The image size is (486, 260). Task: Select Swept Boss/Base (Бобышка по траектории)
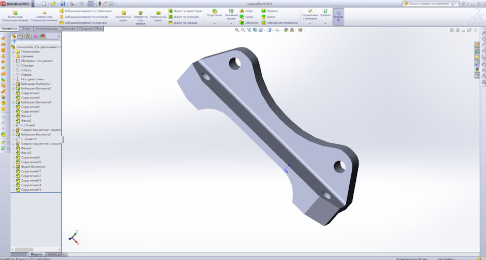86,11
